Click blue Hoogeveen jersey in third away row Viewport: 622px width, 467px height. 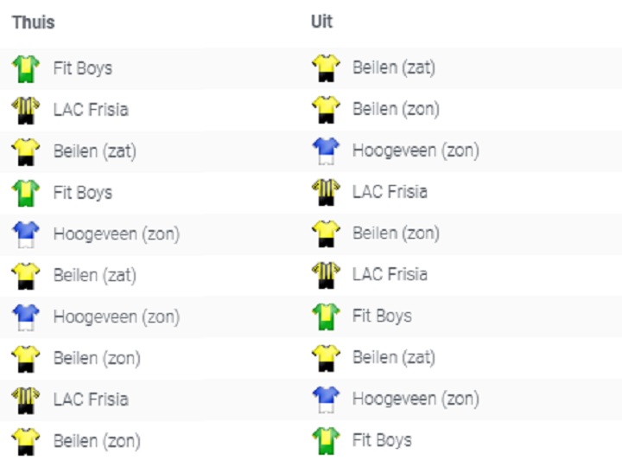[326, 150]
